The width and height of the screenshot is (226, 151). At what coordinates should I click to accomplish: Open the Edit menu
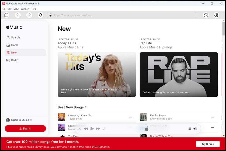(x=9, y=9)
